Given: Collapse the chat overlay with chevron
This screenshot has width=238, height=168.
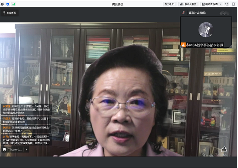Looking at the screenshot, I should coord(27,150).
